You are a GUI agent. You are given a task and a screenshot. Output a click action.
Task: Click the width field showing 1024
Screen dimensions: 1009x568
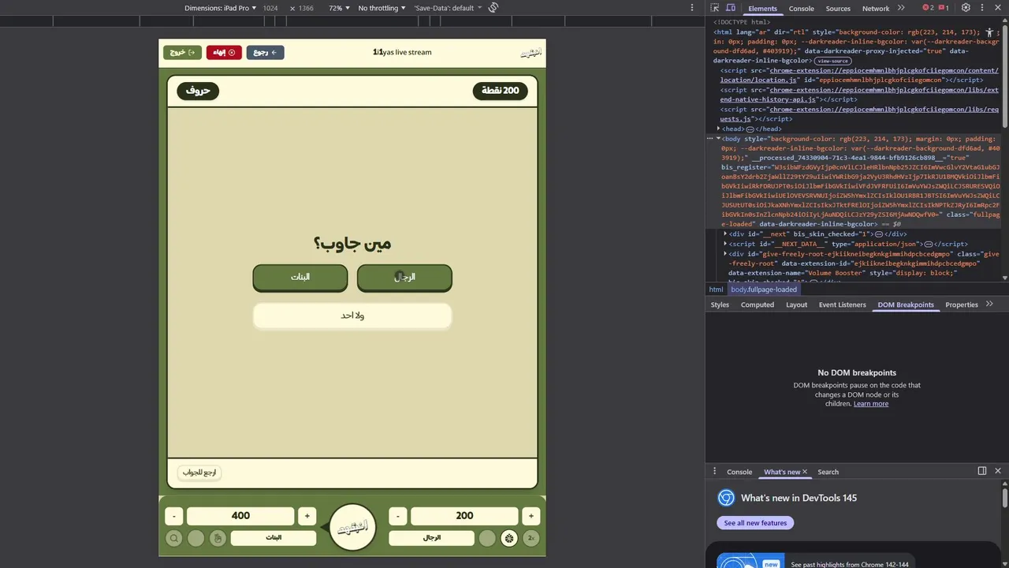[x=270, y=8]
